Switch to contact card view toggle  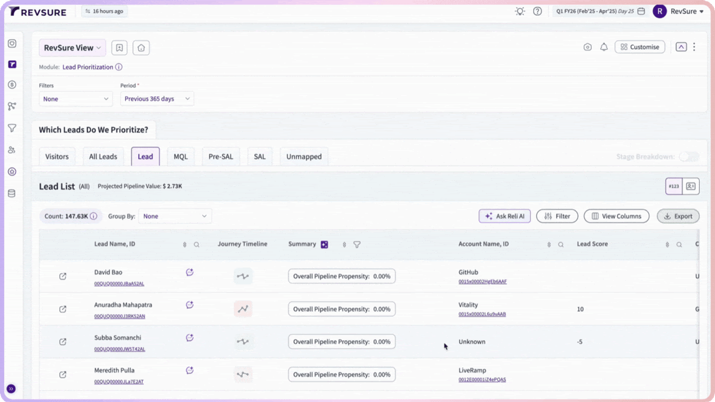(691, 186)
